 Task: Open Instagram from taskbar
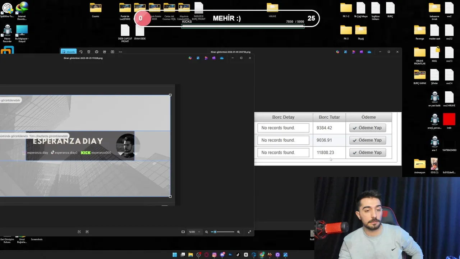[214, 255]
